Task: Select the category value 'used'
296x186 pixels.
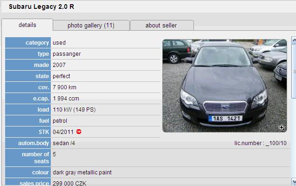Action: [x=59, y=42]
